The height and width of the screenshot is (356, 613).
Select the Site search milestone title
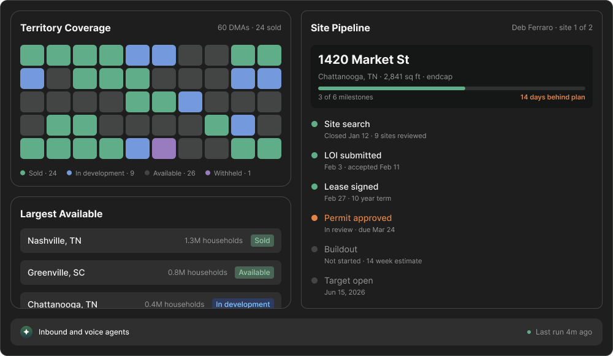pyautogui.click(x=347, y=124)
